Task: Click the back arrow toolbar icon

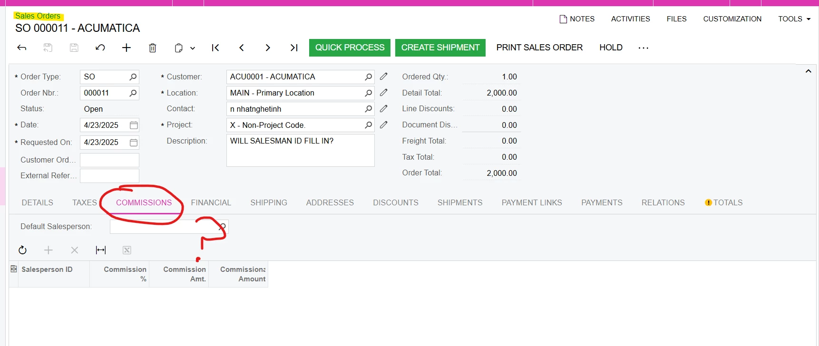Action: click(x=22, y=48)
